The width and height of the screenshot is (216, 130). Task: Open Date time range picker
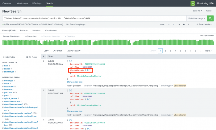tap(197, 18)
